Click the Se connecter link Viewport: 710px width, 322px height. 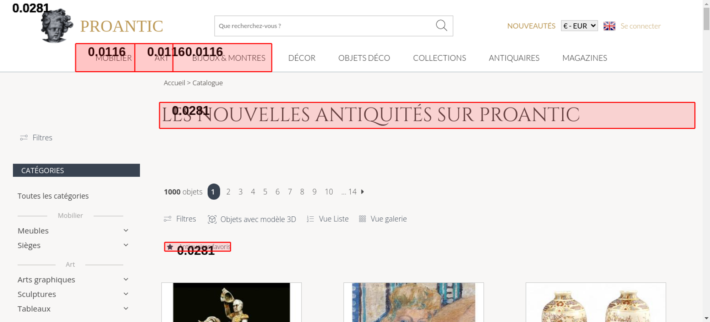point(640,26)
